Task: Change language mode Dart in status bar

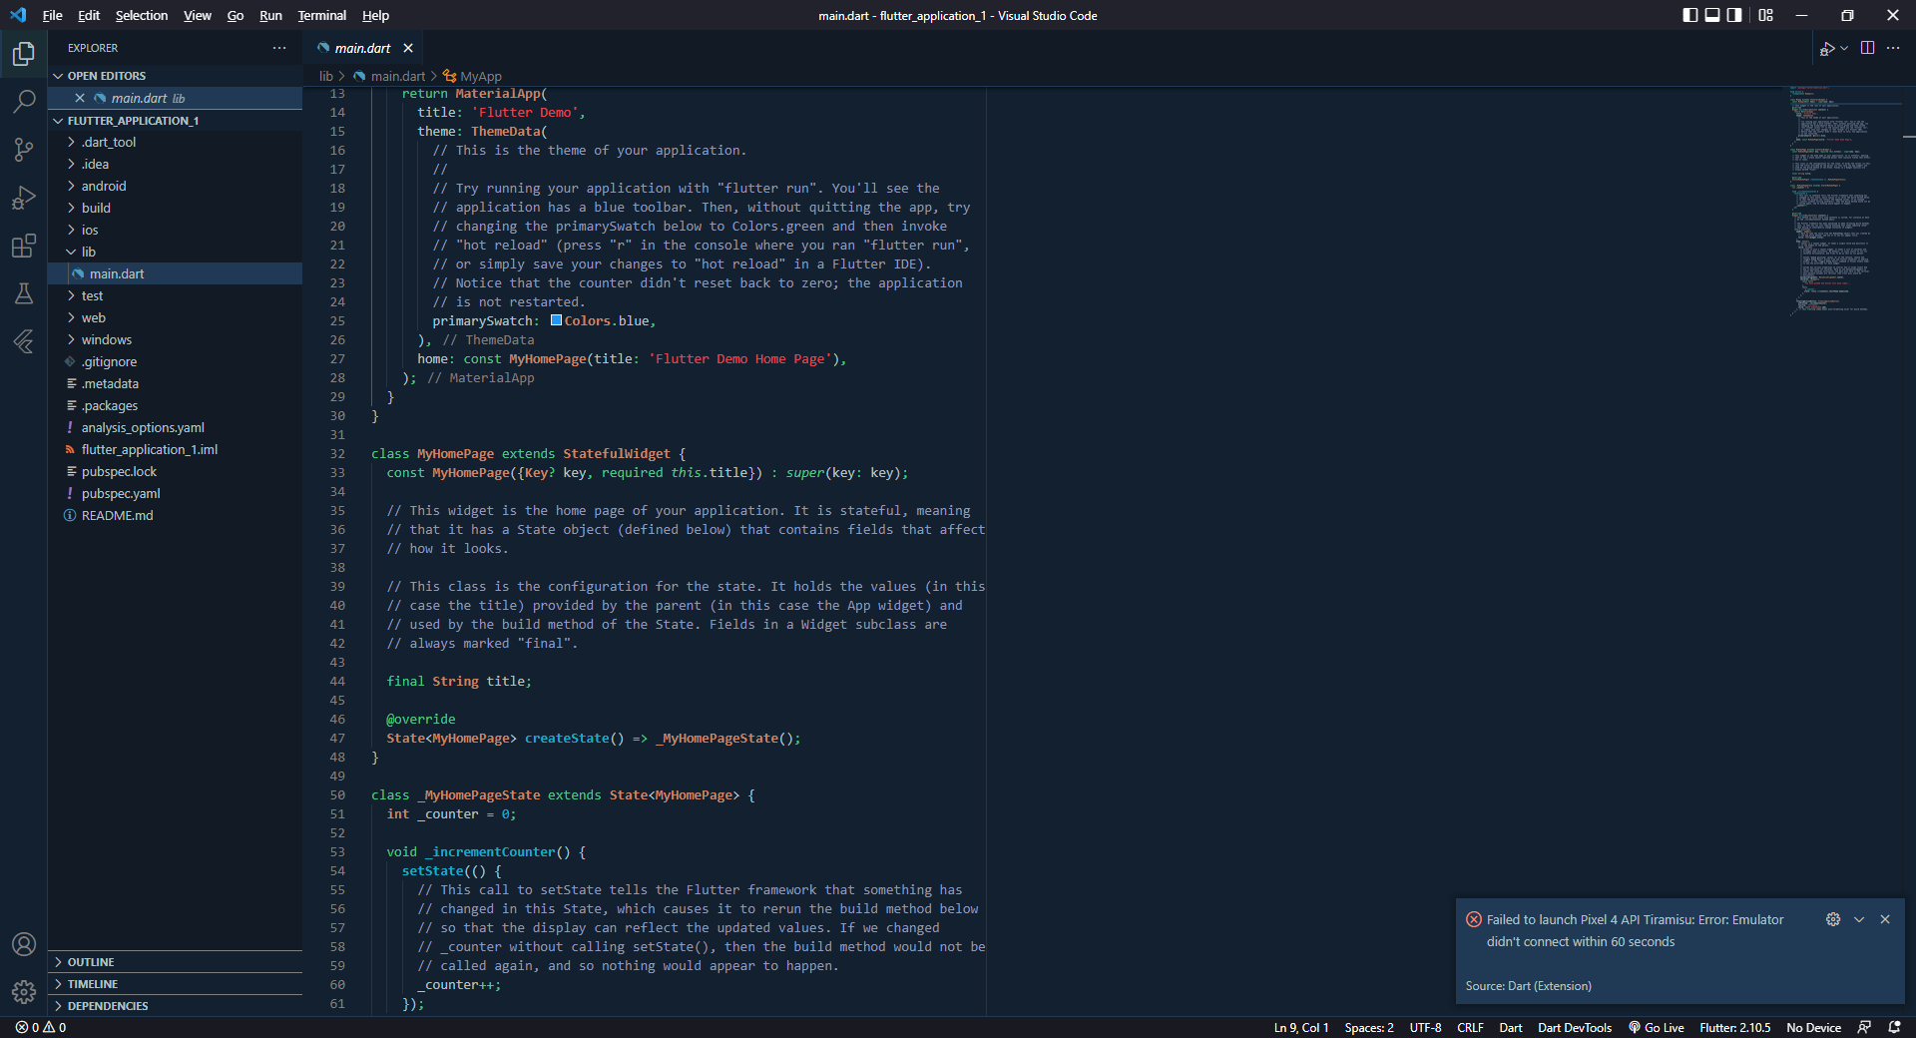Action: coord(1510,1027)
